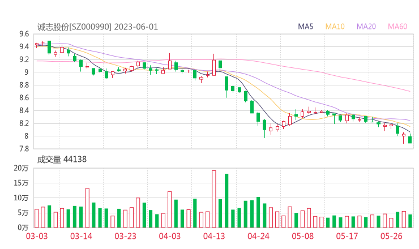419x249 pixels.
Task: Click the 9.2 price axis label
Action: (24, 59)
